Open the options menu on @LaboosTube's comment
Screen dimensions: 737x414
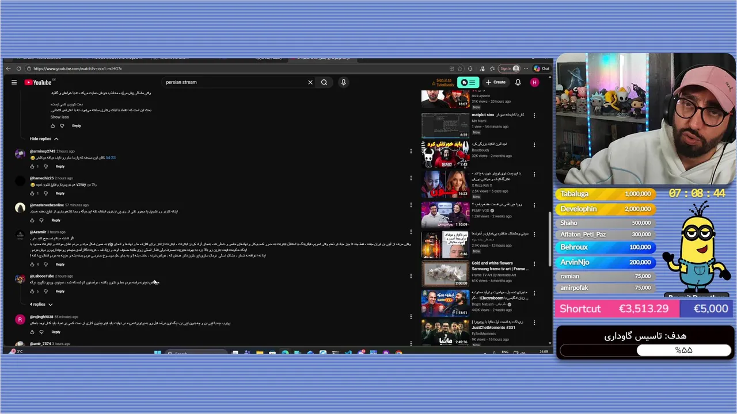tap(411, 276)
